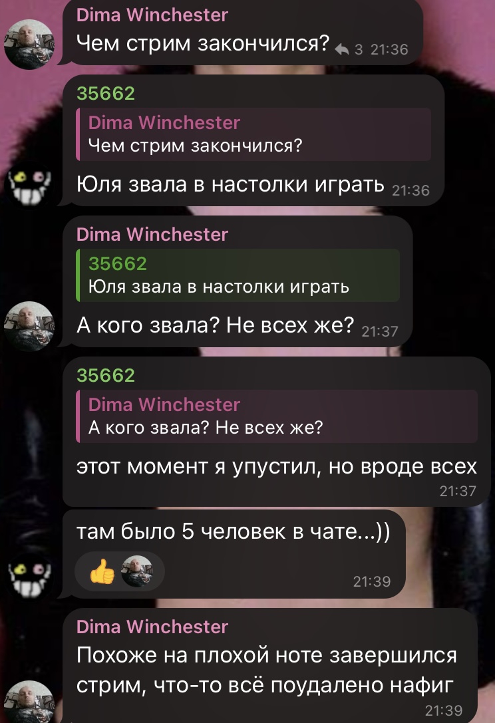Open the 'Dima Winchester' name above 'Похоже на плохой ноте'

(152, 627)
